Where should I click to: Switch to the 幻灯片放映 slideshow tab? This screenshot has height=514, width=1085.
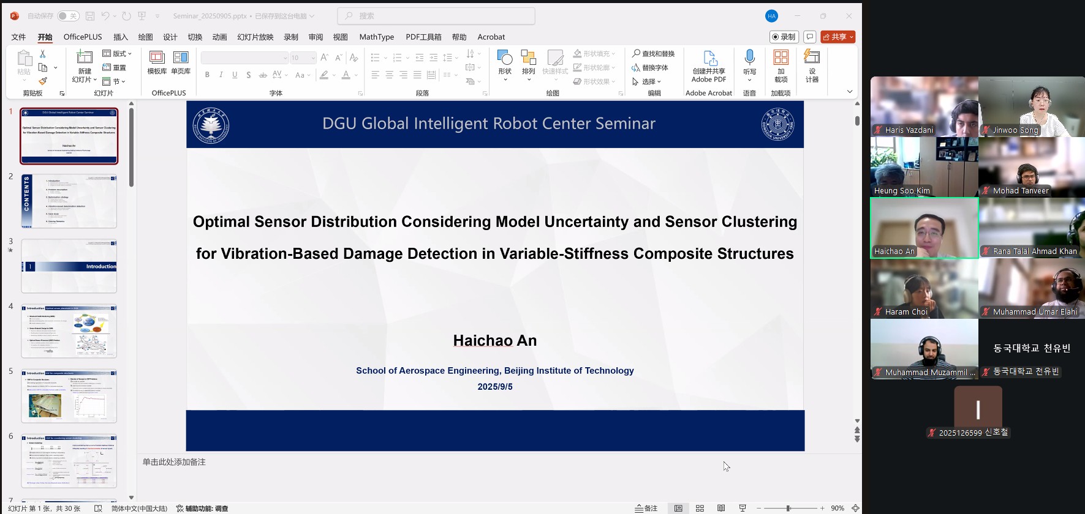(x=255, y=37)
